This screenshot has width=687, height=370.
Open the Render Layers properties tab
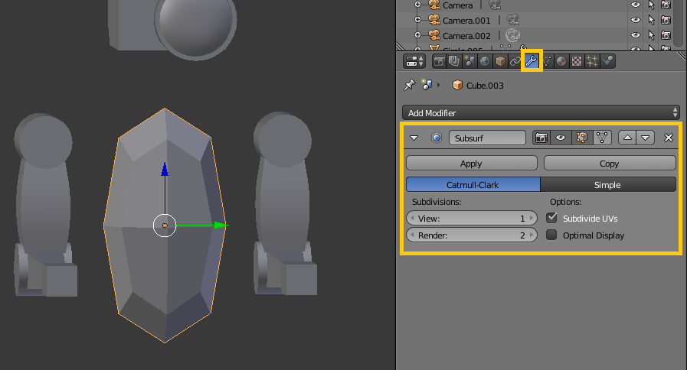click(x=454, y=61)
